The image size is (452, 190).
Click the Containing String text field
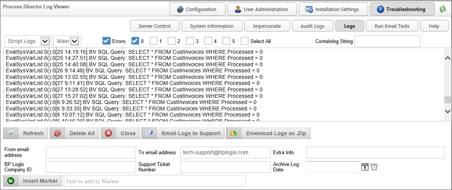387,41
